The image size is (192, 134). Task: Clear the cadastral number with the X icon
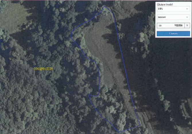187,25
